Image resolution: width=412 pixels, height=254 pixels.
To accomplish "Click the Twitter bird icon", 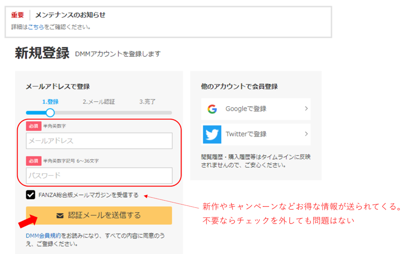I will [212, 134].
